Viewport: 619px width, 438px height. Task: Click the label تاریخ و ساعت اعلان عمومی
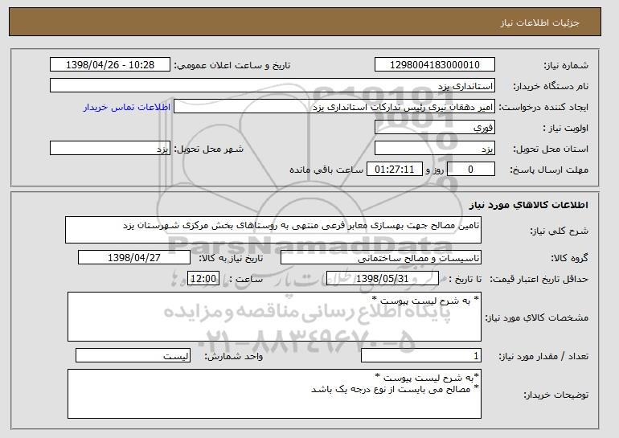pos(232,66)
